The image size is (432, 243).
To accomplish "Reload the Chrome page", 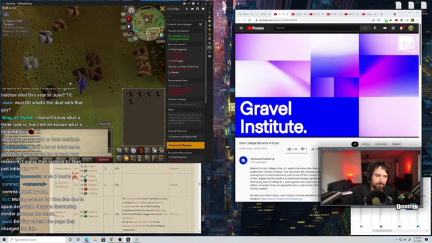I will pos(250,20).
